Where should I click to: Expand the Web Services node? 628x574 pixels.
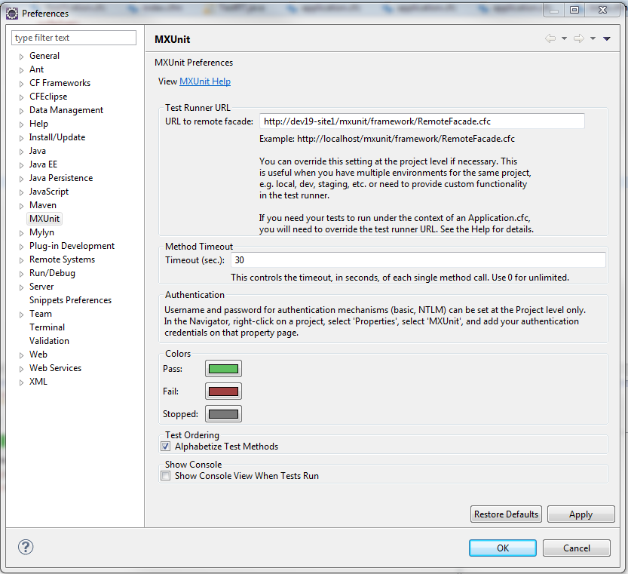tap(22, 369)
